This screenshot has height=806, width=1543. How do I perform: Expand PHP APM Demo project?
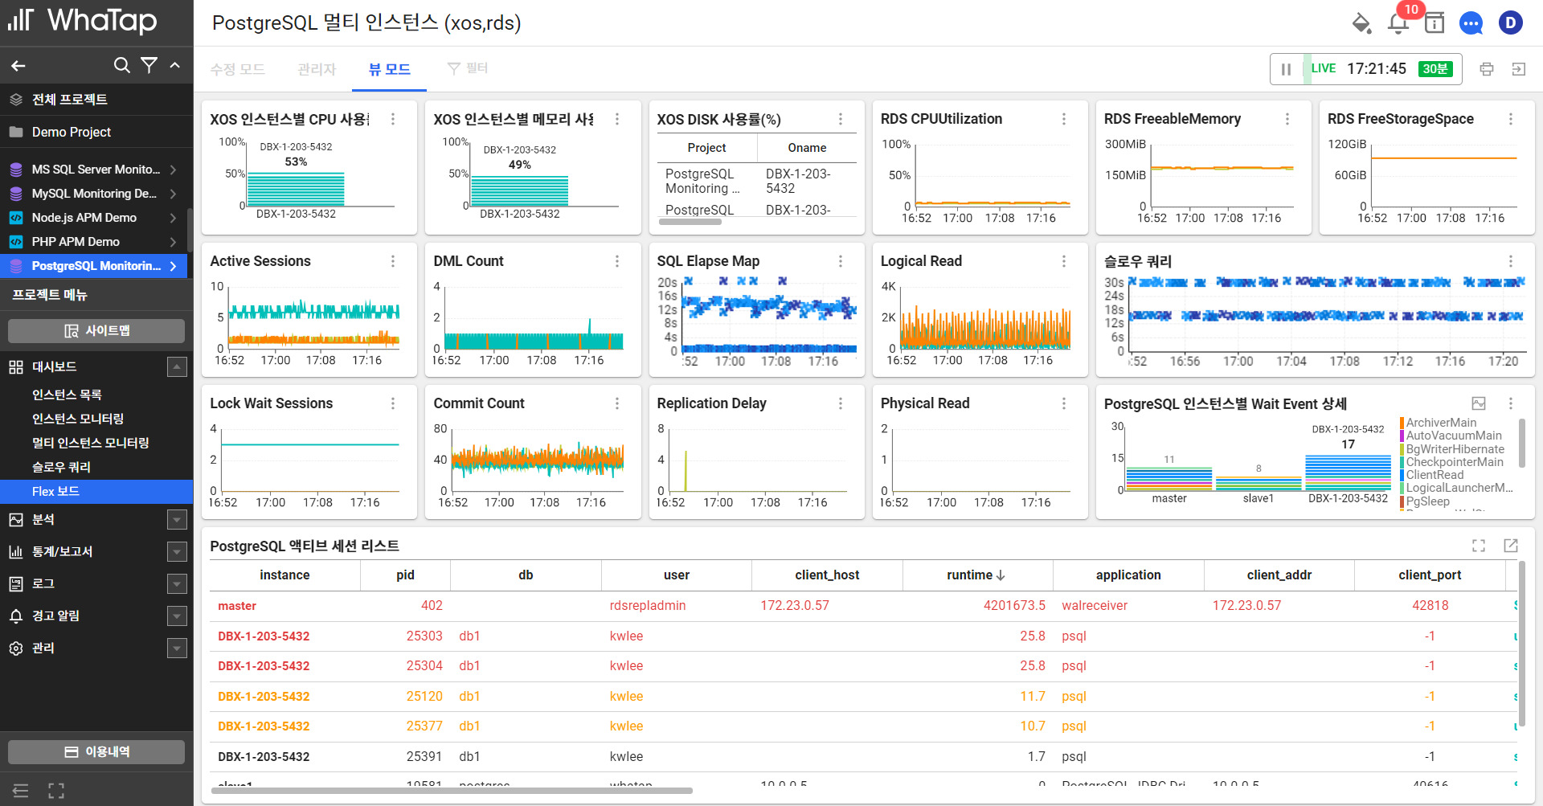(173, 242)
